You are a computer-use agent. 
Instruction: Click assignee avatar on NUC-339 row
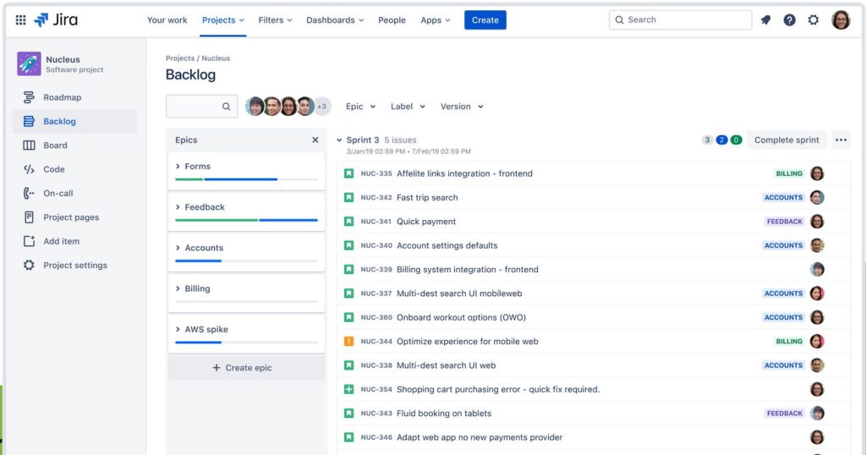[817, 270]
